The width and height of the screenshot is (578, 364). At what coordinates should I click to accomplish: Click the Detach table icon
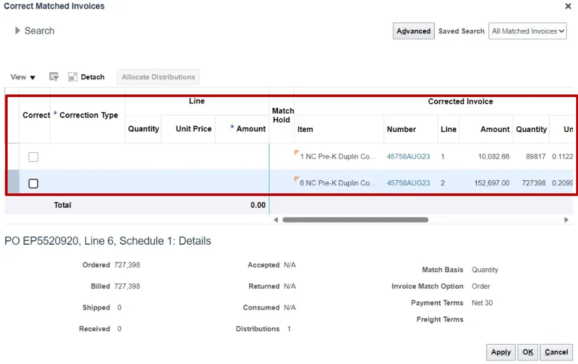[x=72, y=77]
